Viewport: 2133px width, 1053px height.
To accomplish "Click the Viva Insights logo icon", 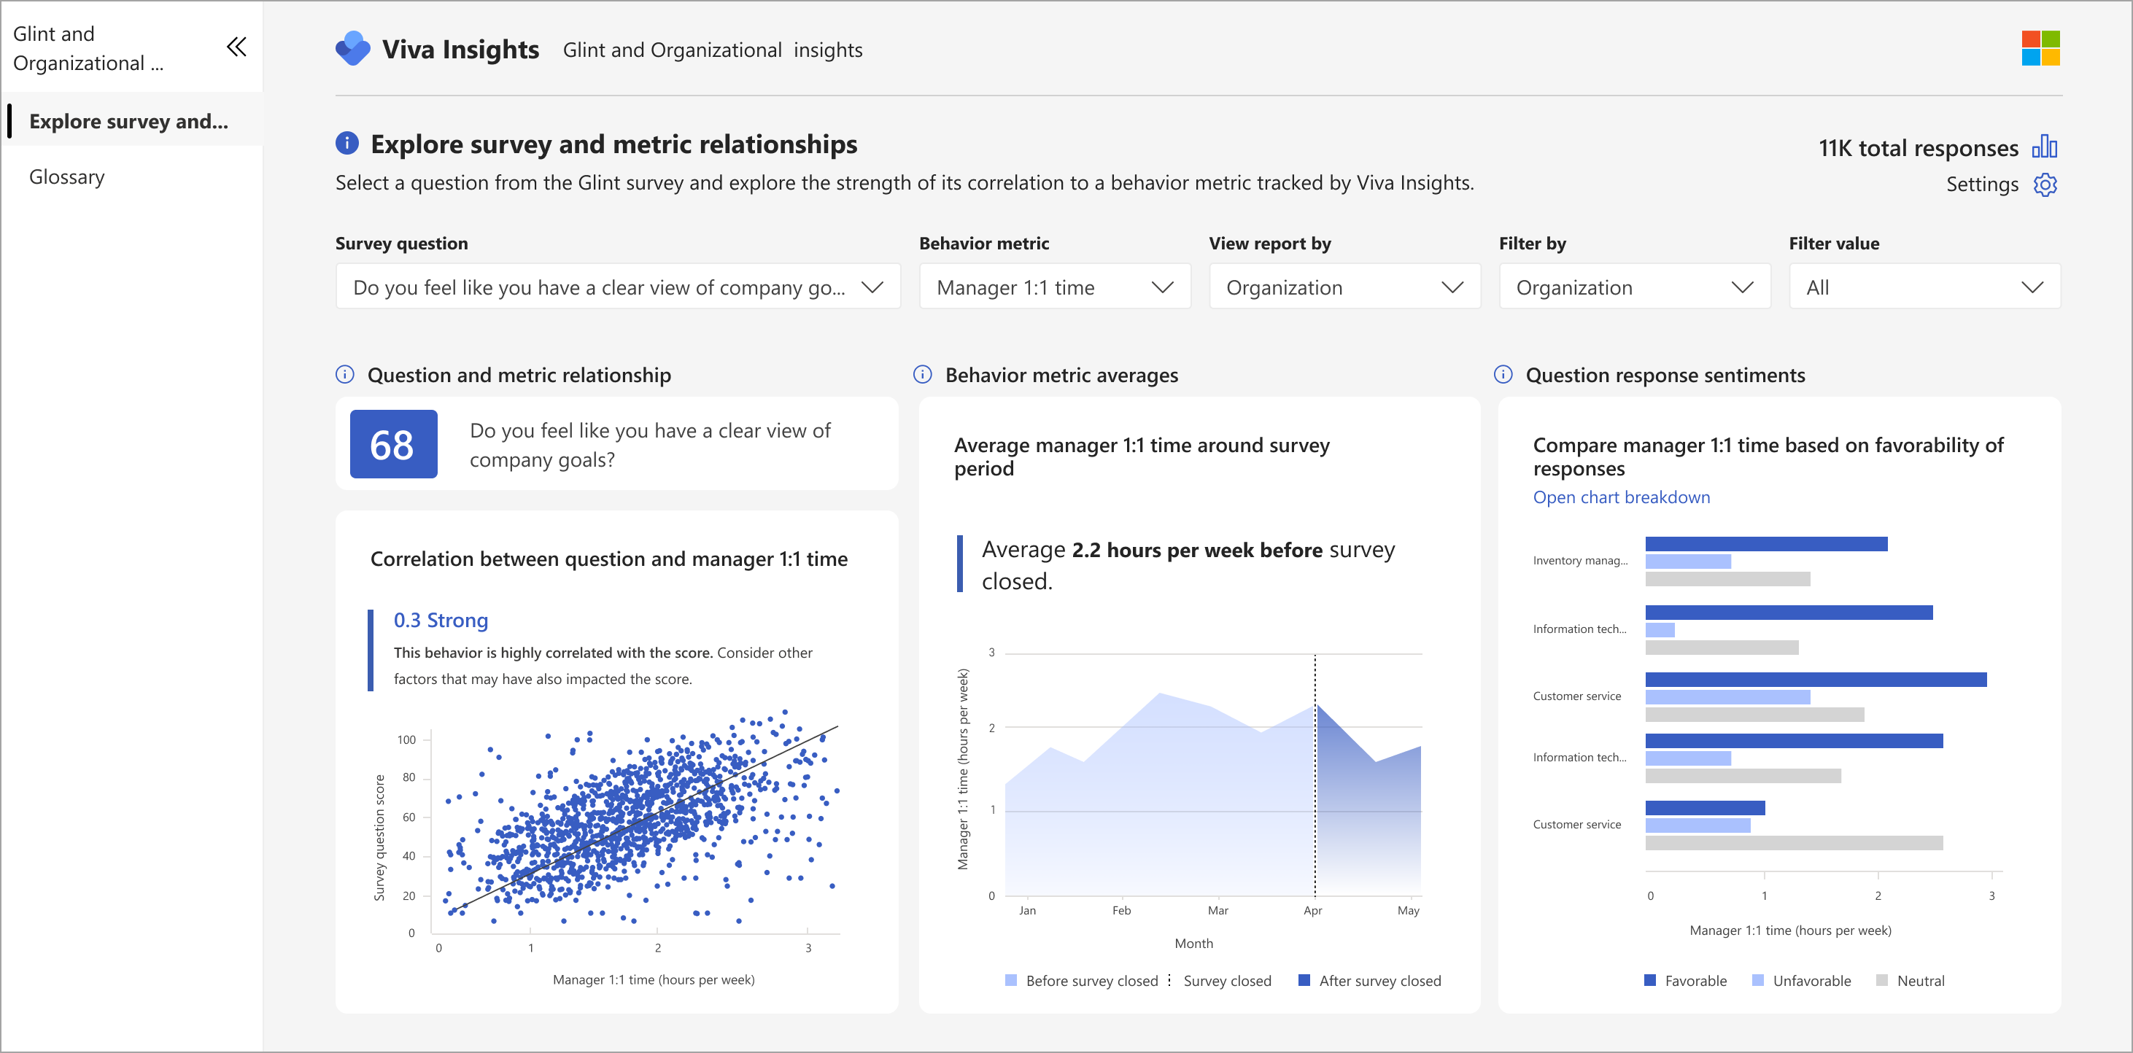I will [x=354, y=49].
